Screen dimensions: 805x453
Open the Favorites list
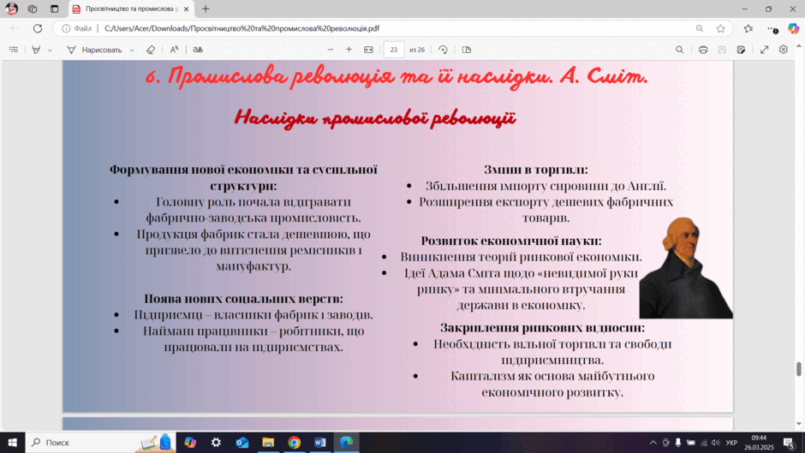pyautogui.click(x=748, y=29)
